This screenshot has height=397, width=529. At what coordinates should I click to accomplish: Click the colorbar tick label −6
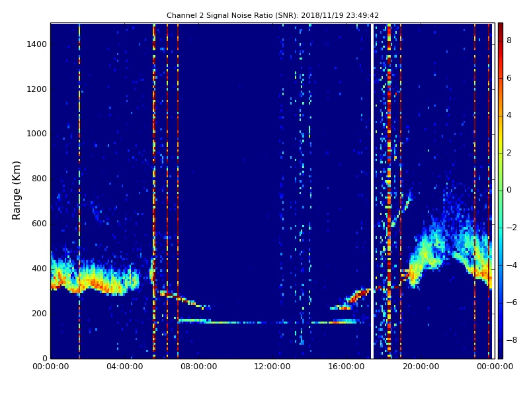coord(512,302)
